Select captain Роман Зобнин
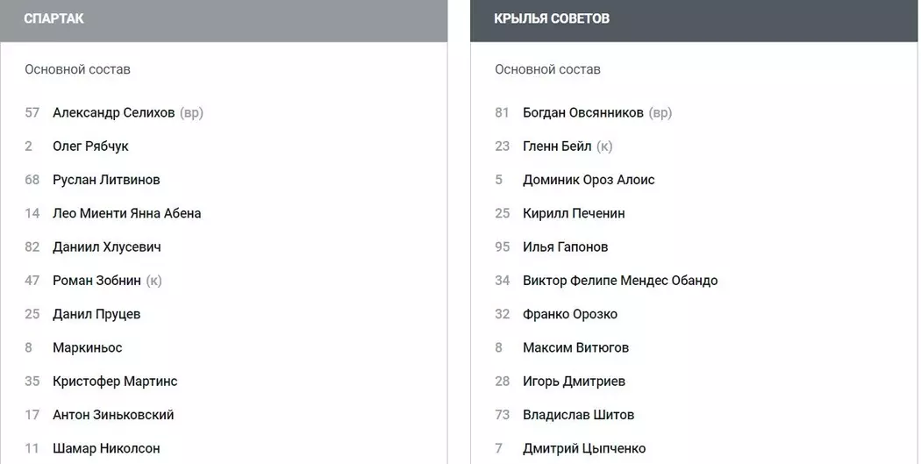 tap(96, 281)
